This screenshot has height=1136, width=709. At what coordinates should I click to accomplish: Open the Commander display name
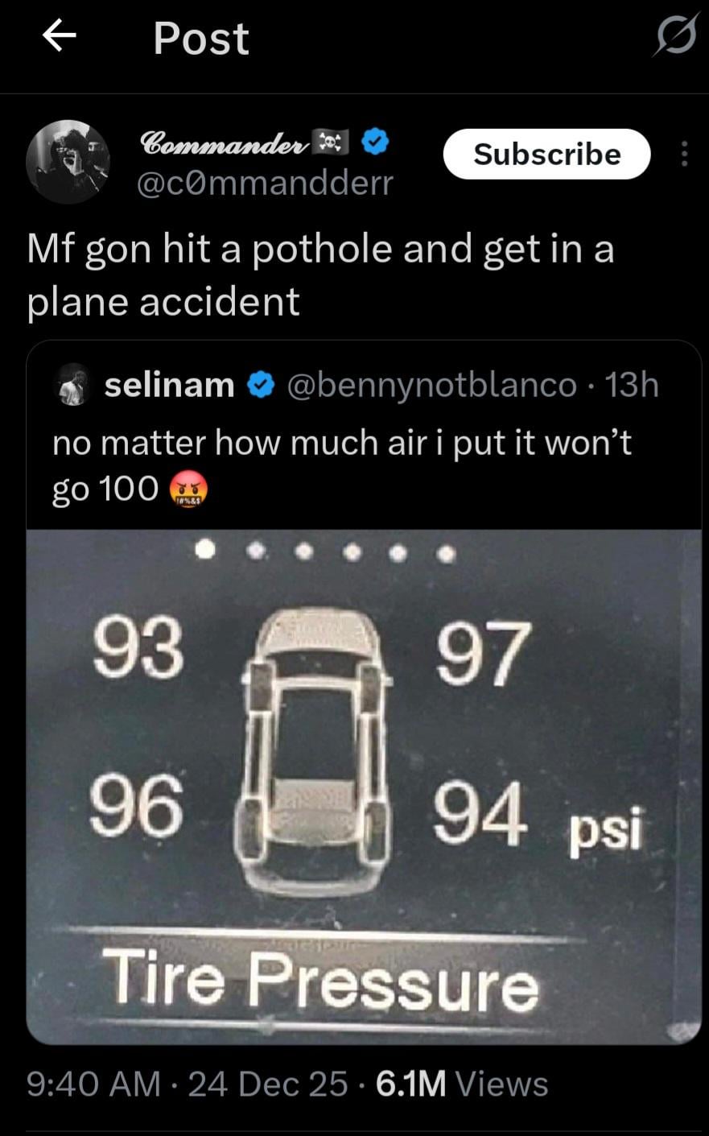[x=225, y=143]
